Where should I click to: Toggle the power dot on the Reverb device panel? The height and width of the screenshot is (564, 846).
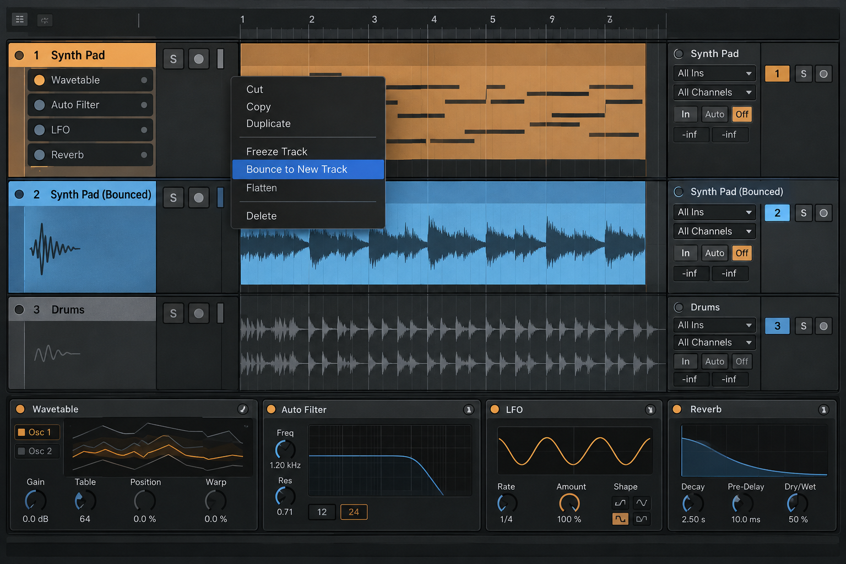677,409
